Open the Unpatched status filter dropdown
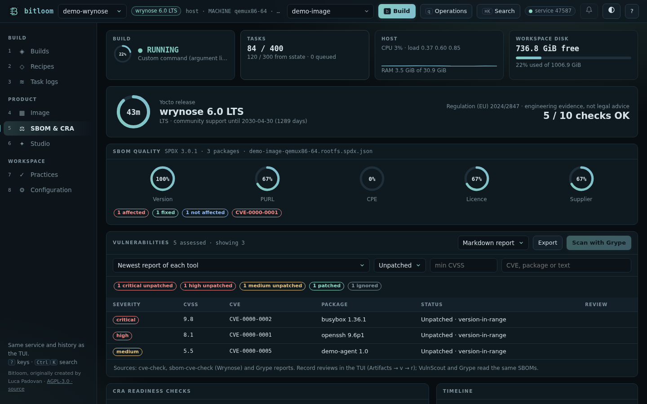 click(x=400, y=265)
